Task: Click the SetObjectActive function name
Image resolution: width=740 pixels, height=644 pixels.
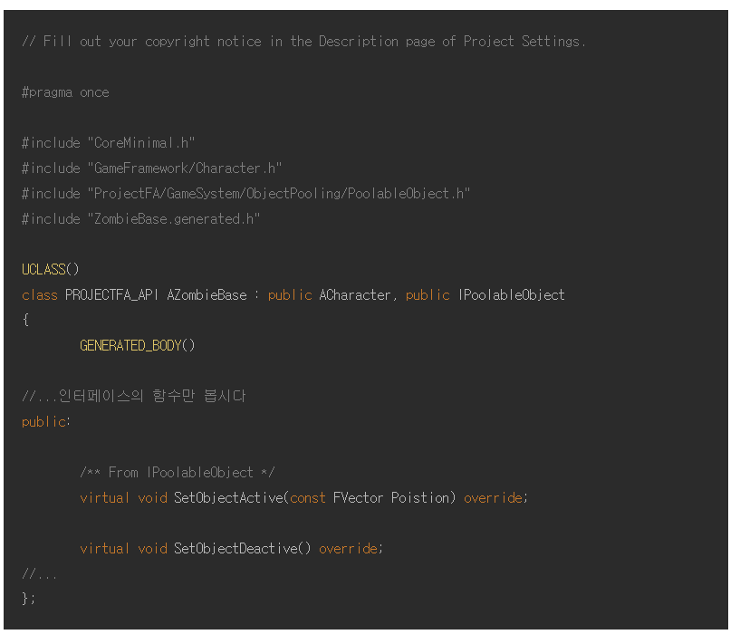Action: (x=230, y=497)
